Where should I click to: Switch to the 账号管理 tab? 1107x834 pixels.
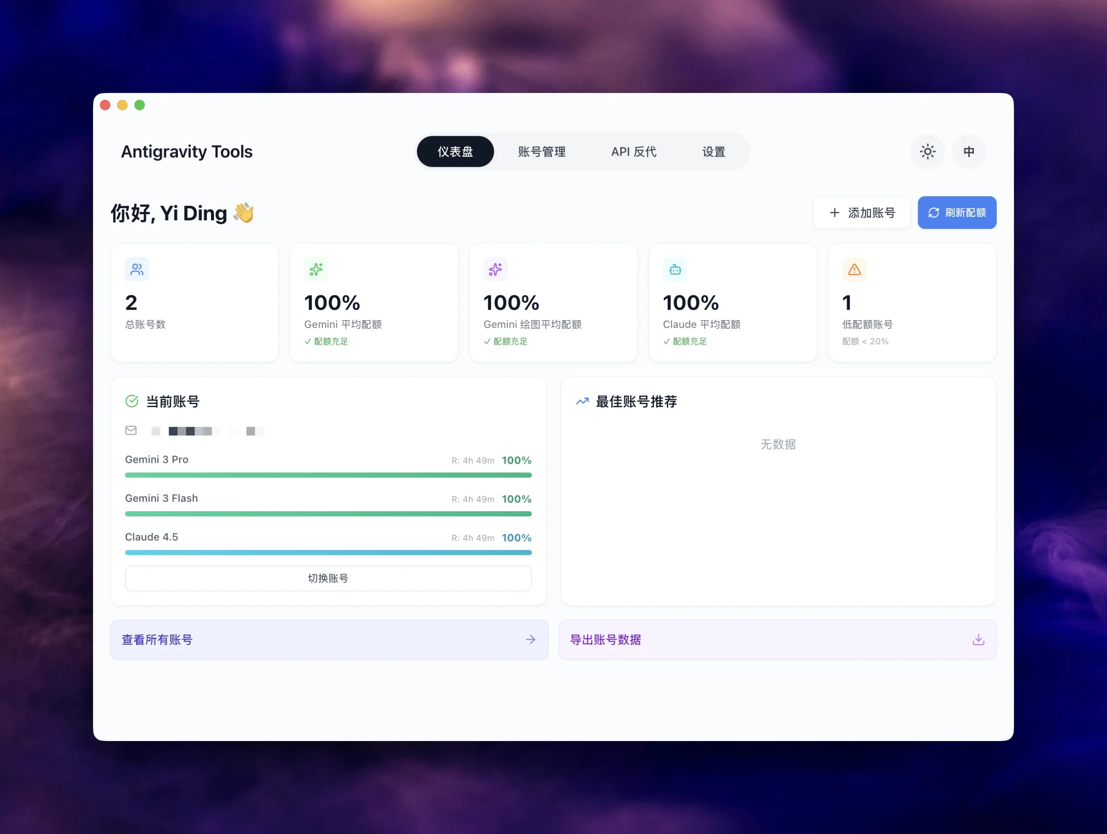pyautogui.click(x=542, y=152)
